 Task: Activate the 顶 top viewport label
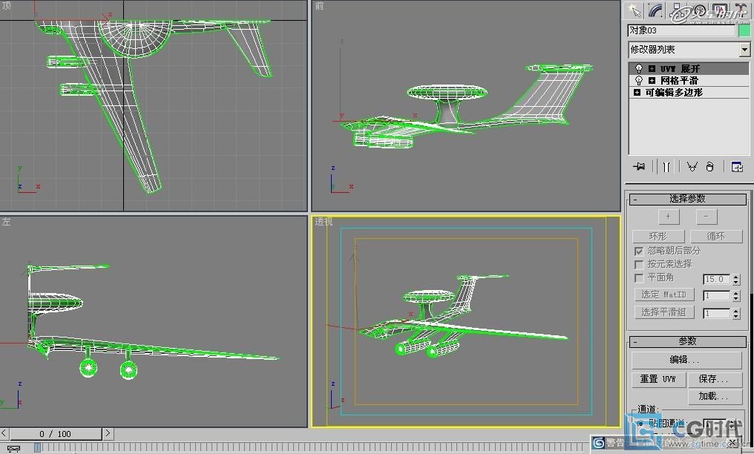[6, 5]
